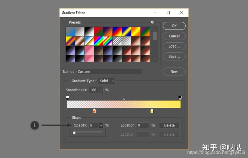Click on the gradient preview bar
The image size is (248, 158).
click(x=124, y=104)
